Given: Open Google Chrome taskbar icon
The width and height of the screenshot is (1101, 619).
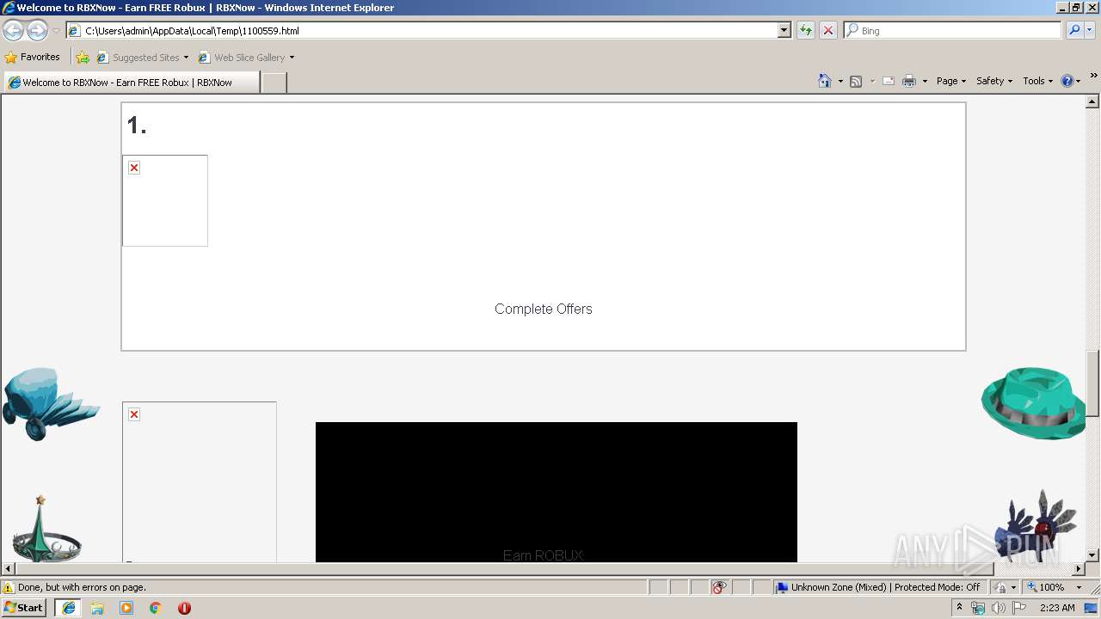Looking at the screenshot, I should [x=156, y=608].
